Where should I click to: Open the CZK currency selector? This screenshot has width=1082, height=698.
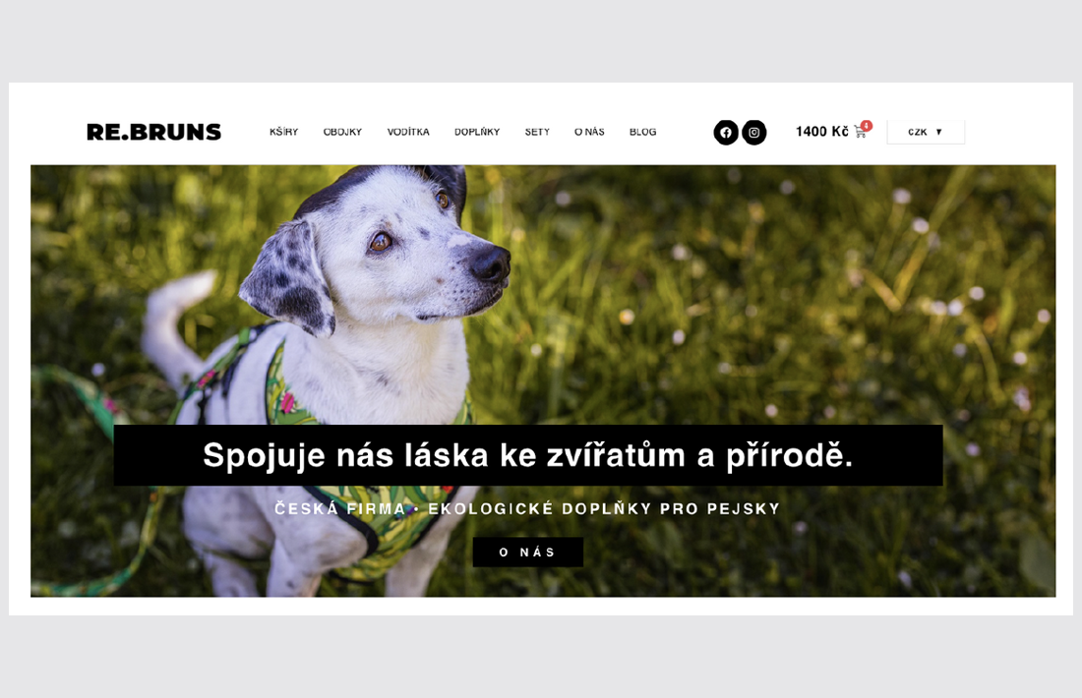click(x=926, y=132)
